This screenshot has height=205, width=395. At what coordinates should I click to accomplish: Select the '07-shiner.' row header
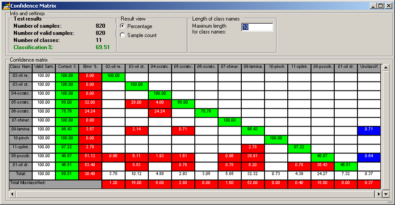pyautogui.click(x=21, y=122)
